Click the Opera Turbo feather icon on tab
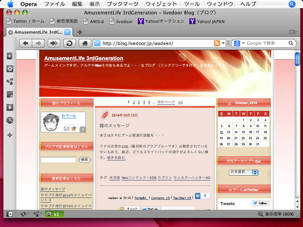This screenshot has height=227, width=303. point(67,32)
